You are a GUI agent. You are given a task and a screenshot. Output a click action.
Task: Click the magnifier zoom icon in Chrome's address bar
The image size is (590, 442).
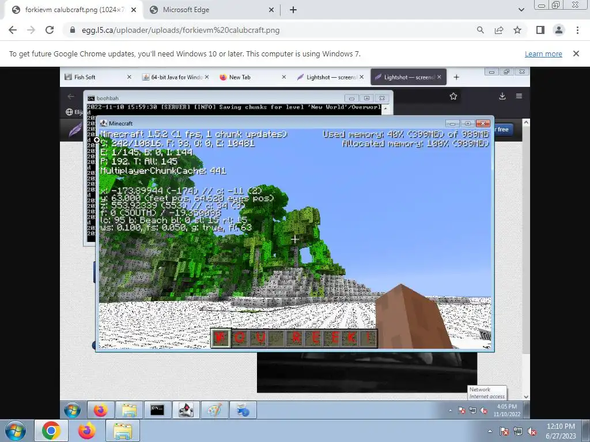tap(480, 30)
